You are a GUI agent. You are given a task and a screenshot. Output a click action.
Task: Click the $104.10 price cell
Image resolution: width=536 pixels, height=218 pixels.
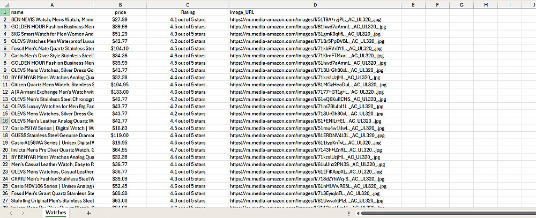tap(120, 48)
